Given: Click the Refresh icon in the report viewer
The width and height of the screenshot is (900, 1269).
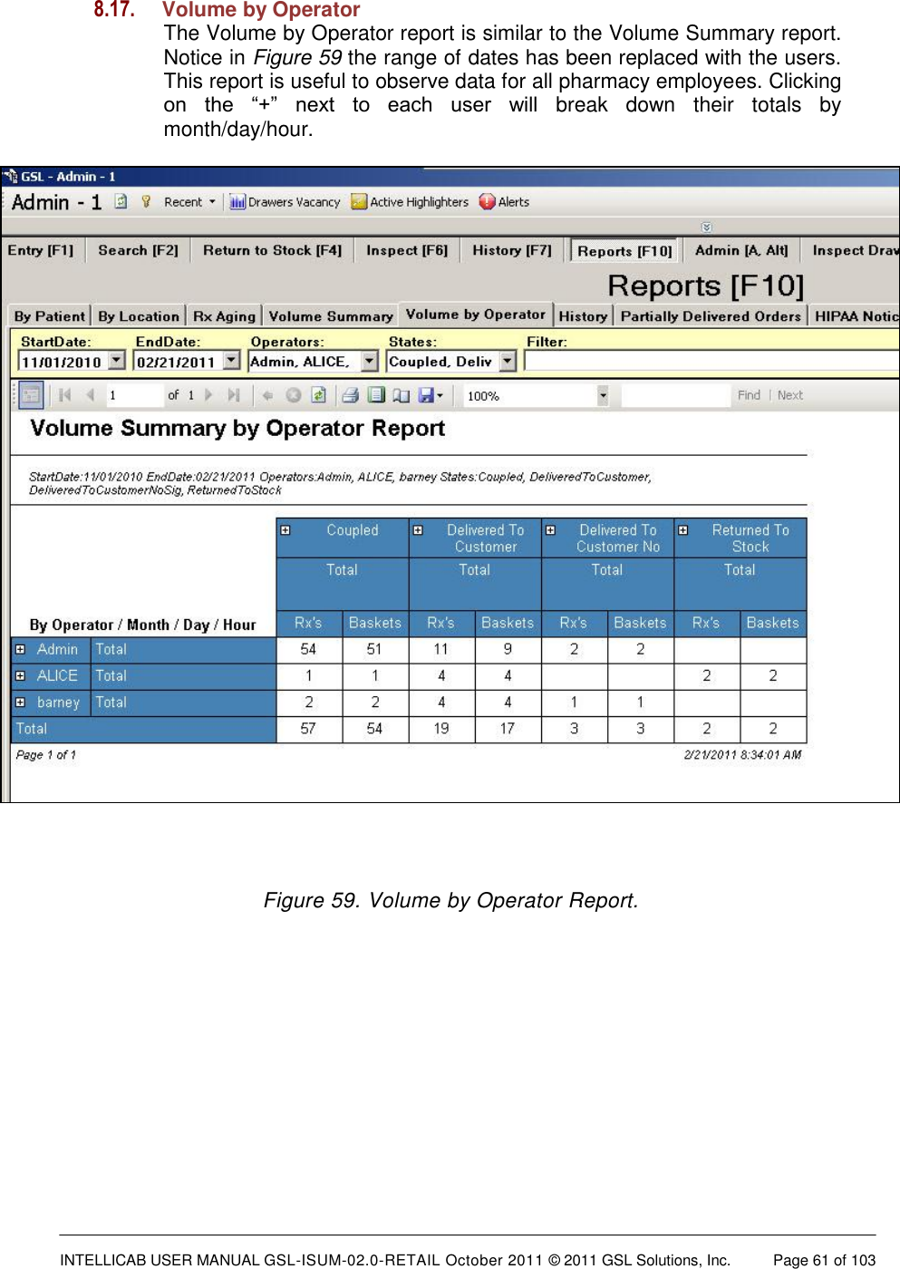Looking at the screenshot, I should coord(319,394).
